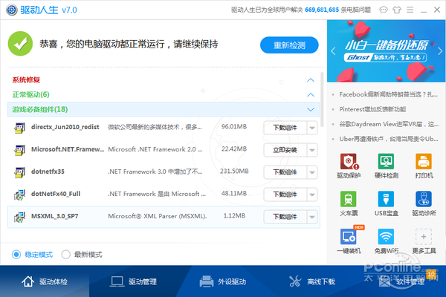Open 更多工具 more tools
Viewport: 446px width, 297px height.
pos(424,241)
